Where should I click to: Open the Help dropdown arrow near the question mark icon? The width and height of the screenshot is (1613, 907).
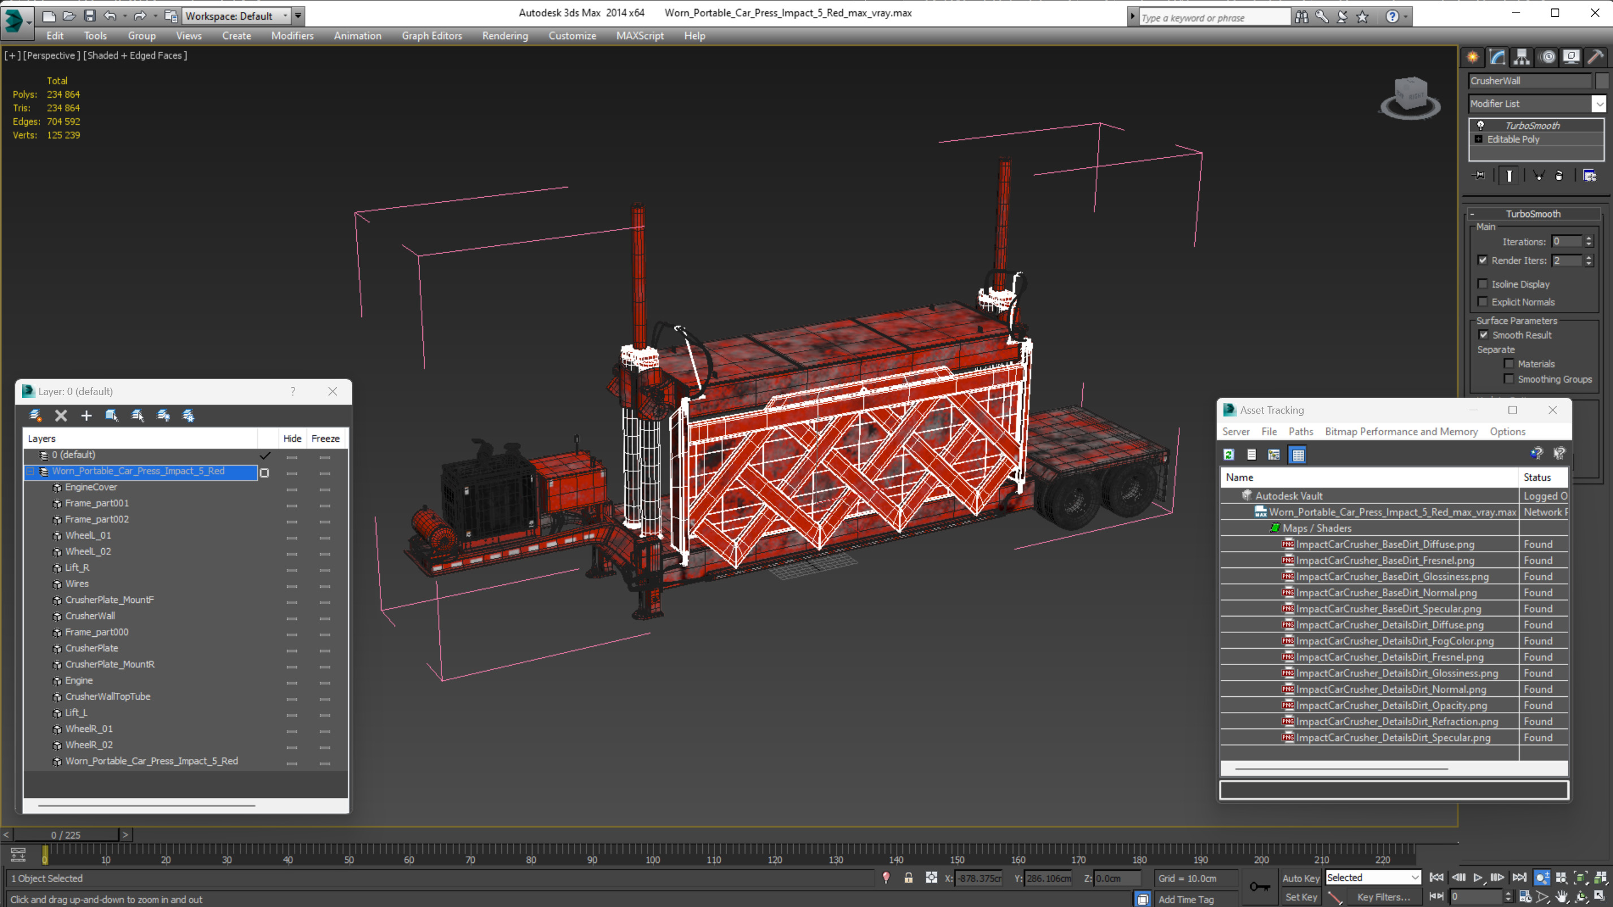pos(1405,17)
